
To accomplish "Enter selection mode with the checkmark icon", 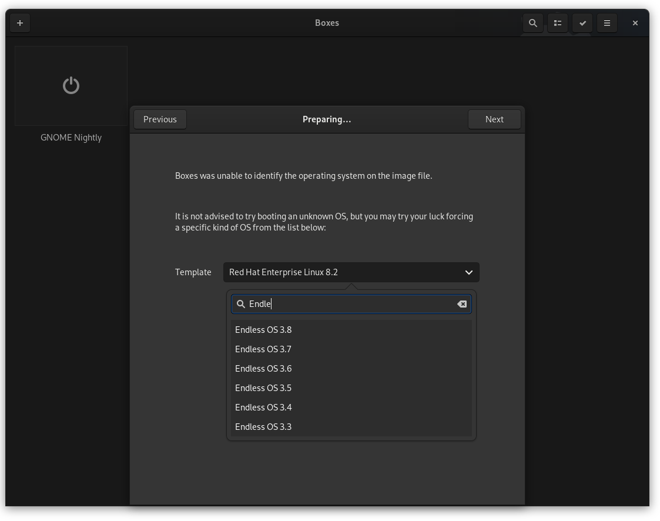I will 582,23.
